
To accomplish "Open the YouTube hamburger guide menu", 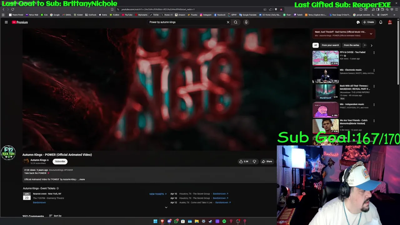I will click(x=6, y=22).
